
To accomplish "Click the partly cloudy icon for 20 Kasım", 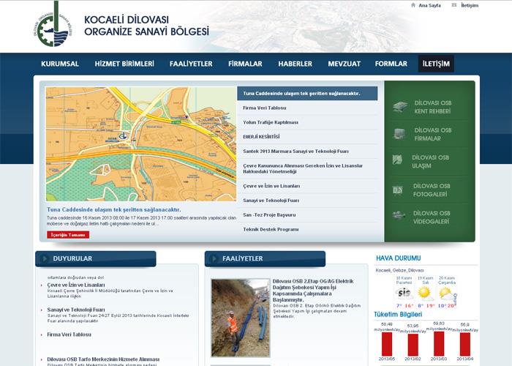I will tap(447, 293).
